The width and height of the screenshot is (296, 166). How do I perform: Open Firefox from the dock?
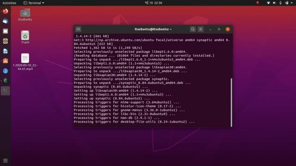(x=5, y=11)
